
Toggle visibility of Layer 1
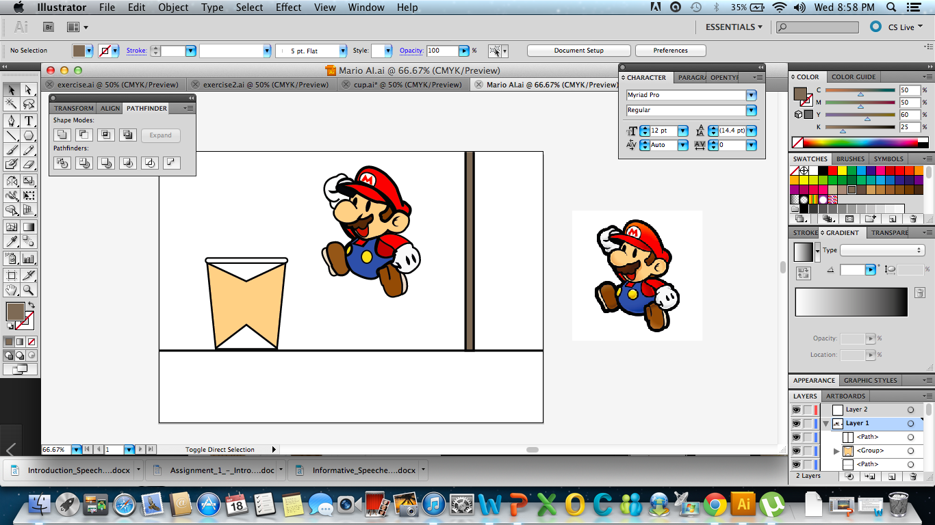(x=796, y=423)
